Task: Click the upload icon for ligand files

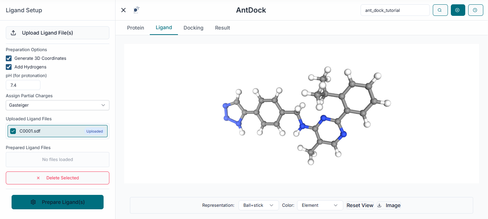Action: tap(14, 32)
